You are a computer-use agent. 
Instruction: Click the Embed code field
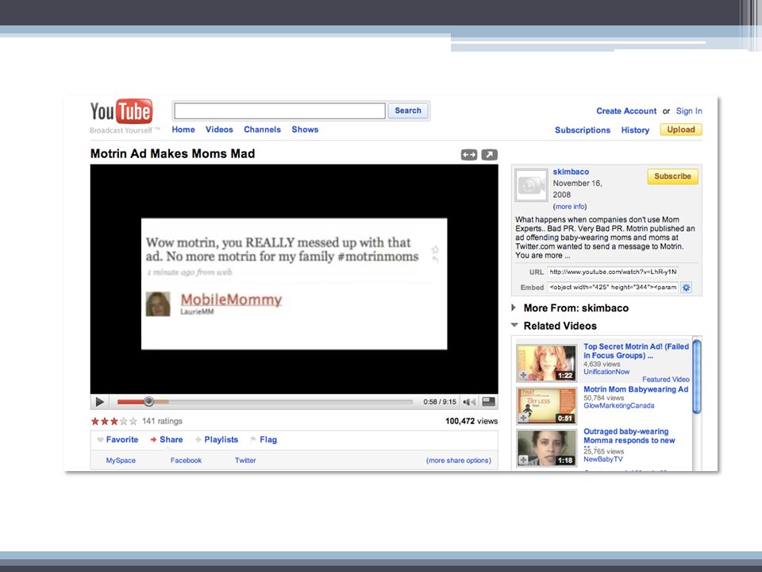(613, 288)
